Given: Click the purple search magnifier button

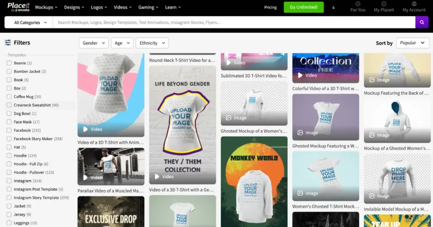Looking at the screenshot, I should coord(422,22).
